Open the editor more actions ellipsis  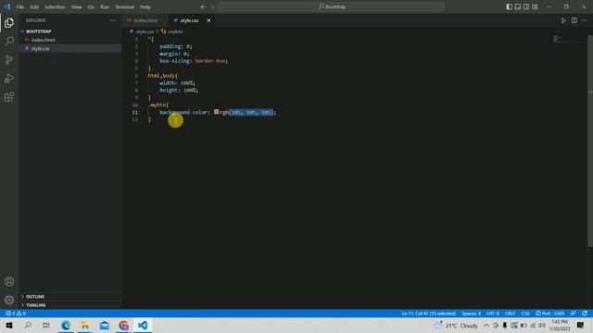(585, 20)
